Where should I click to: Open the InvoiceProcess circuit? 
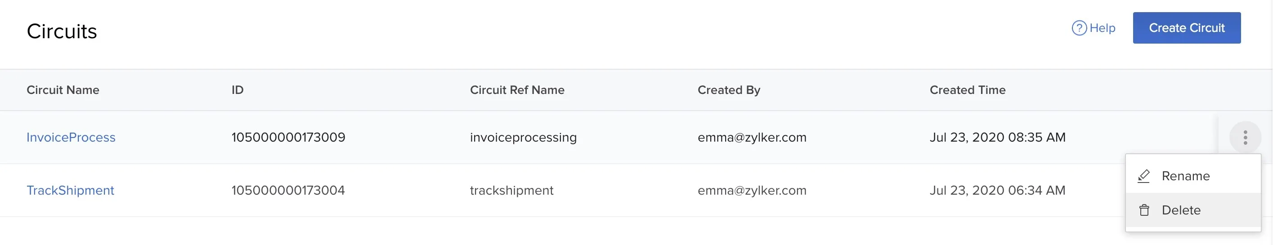point(71,137)
